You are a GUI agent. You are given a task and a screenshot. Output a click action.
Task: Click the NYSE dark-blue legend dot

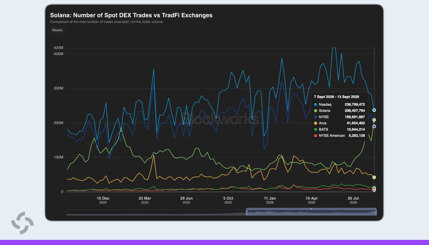315,117
